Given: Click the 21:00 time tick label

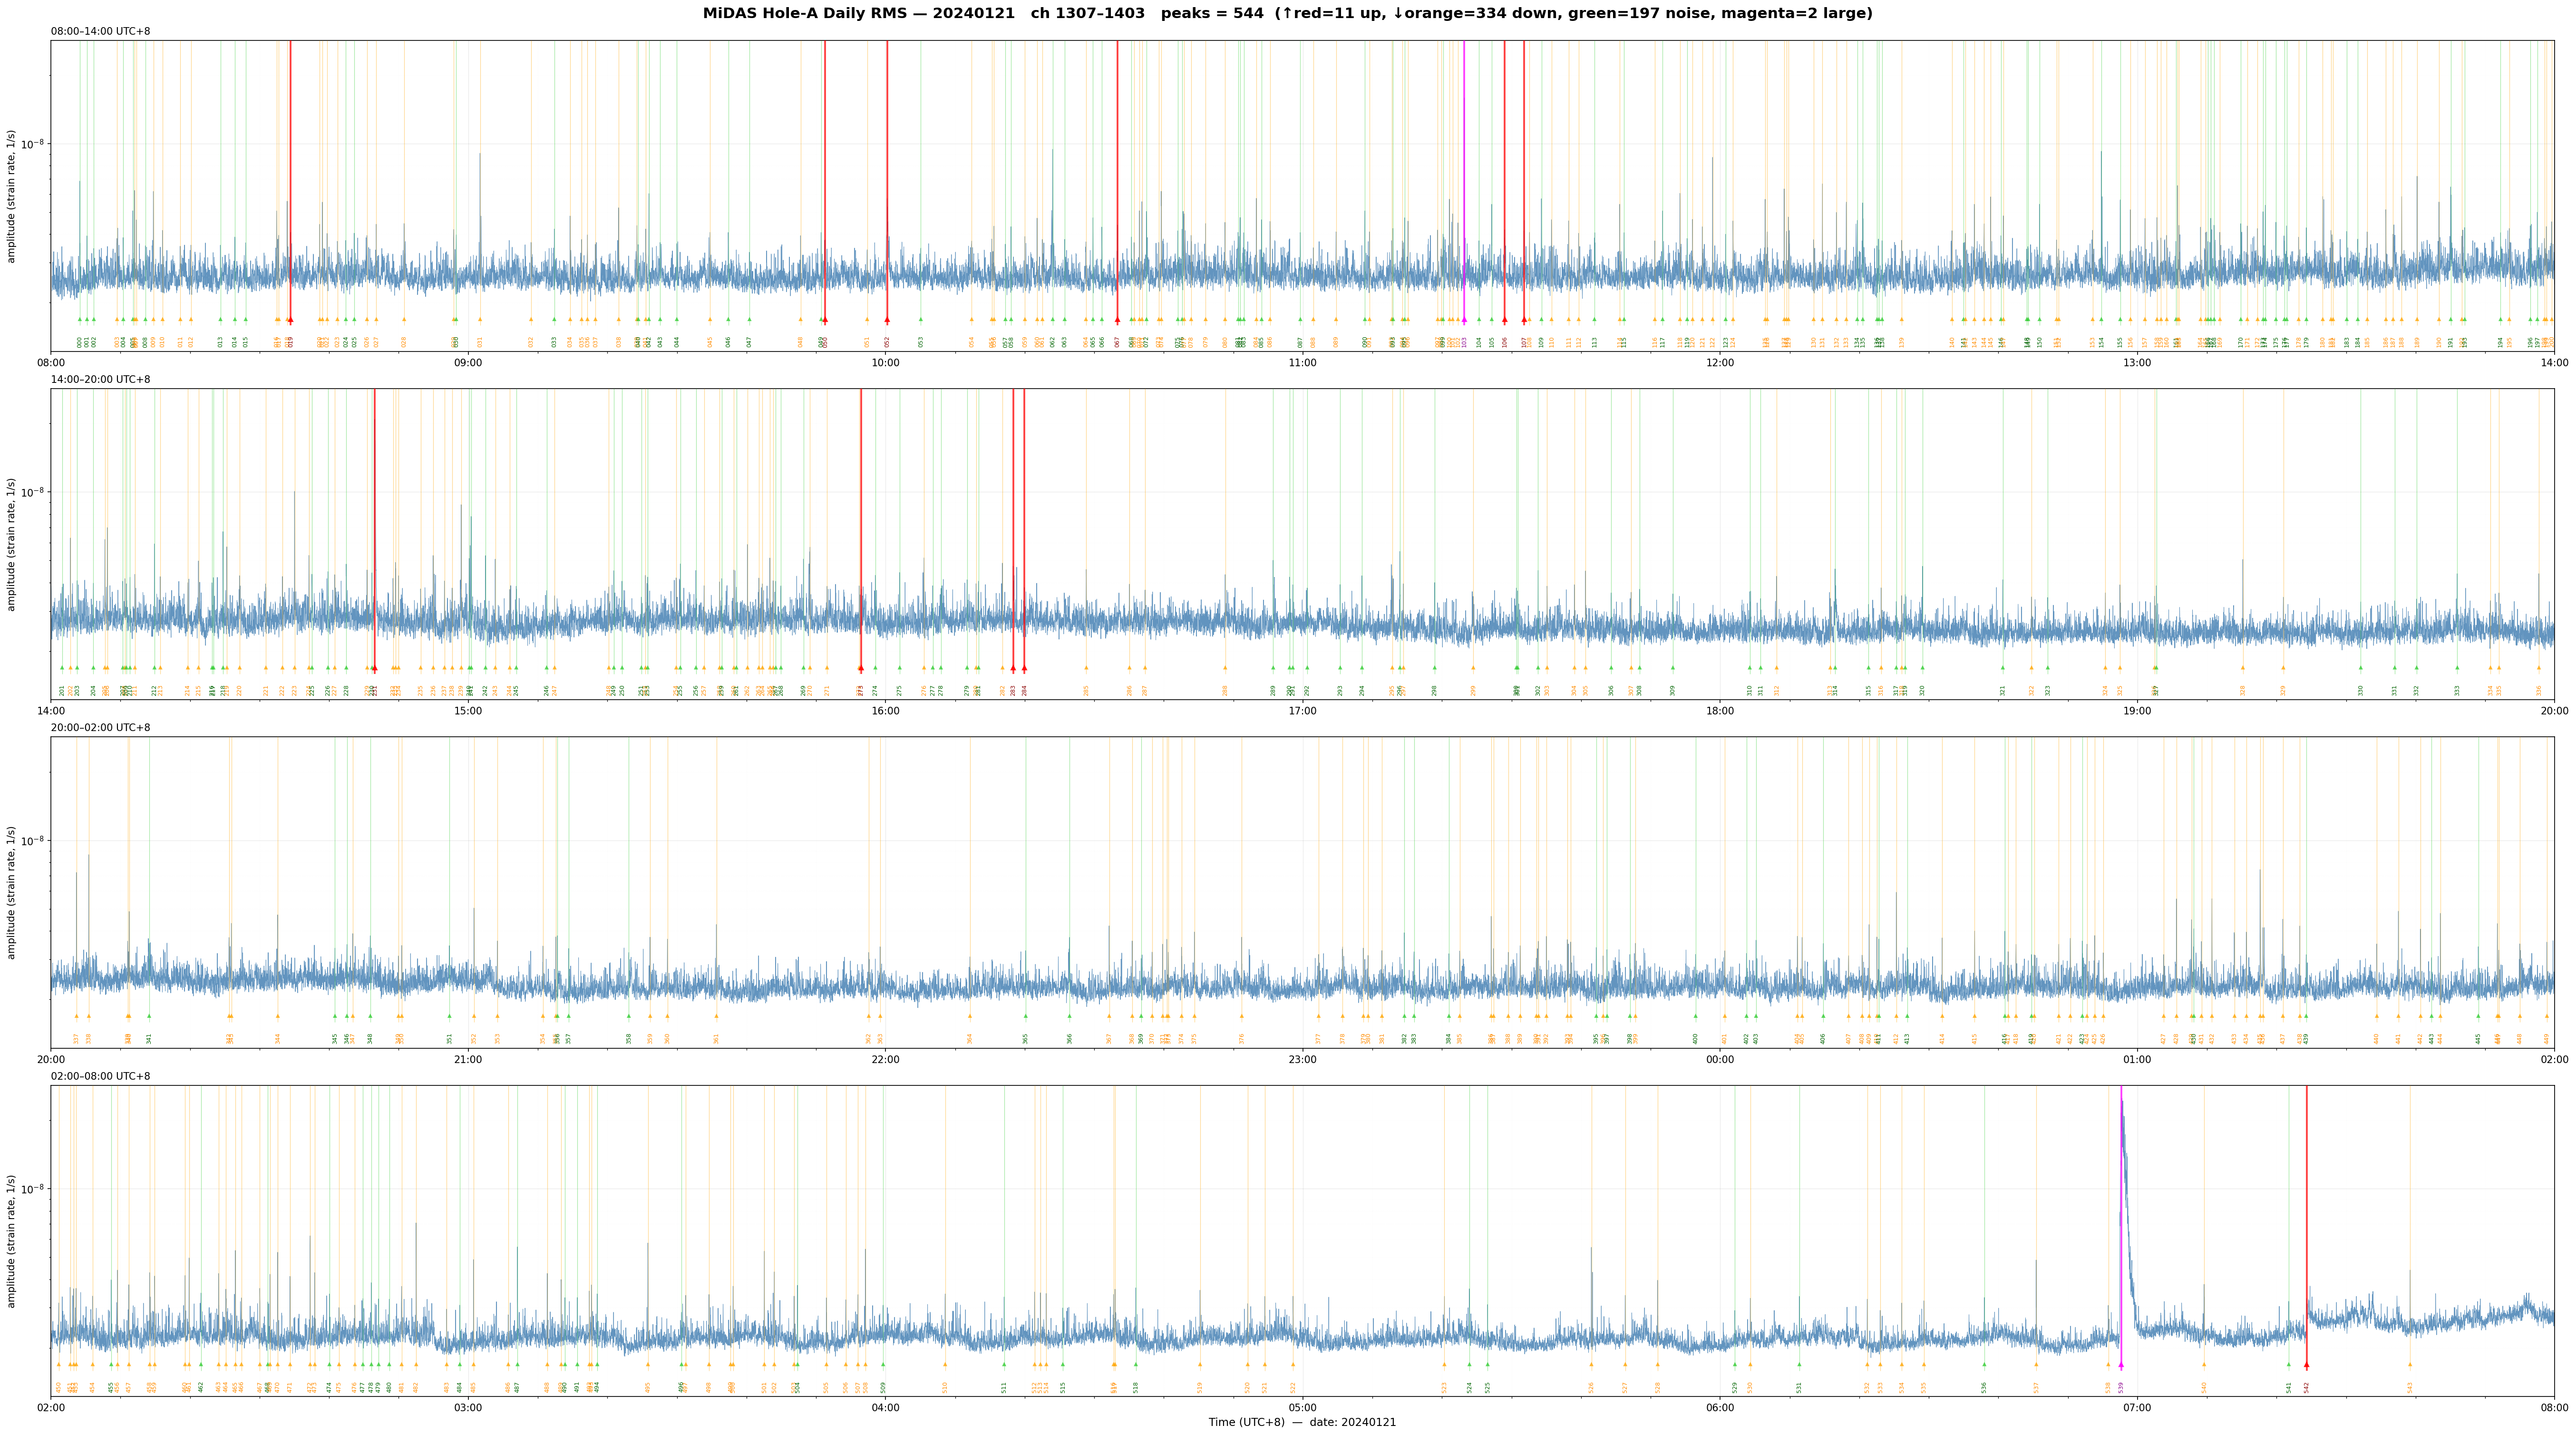Looking at the screenshot, I should pyautogui.click(x=468, y=1059).
